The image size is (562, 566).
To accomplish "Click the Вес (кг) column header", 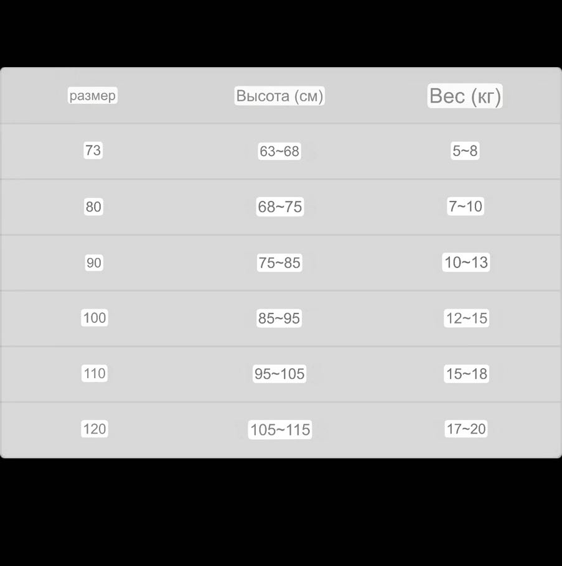I will click(465, 96).
